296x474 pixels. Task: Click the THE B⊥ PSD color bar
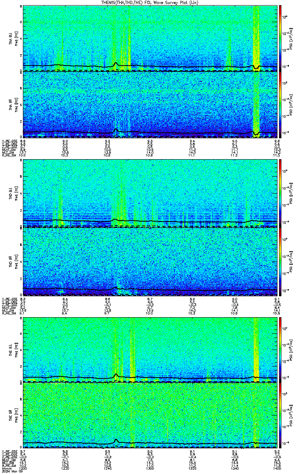pyautogui.click(x=280, y=350)
